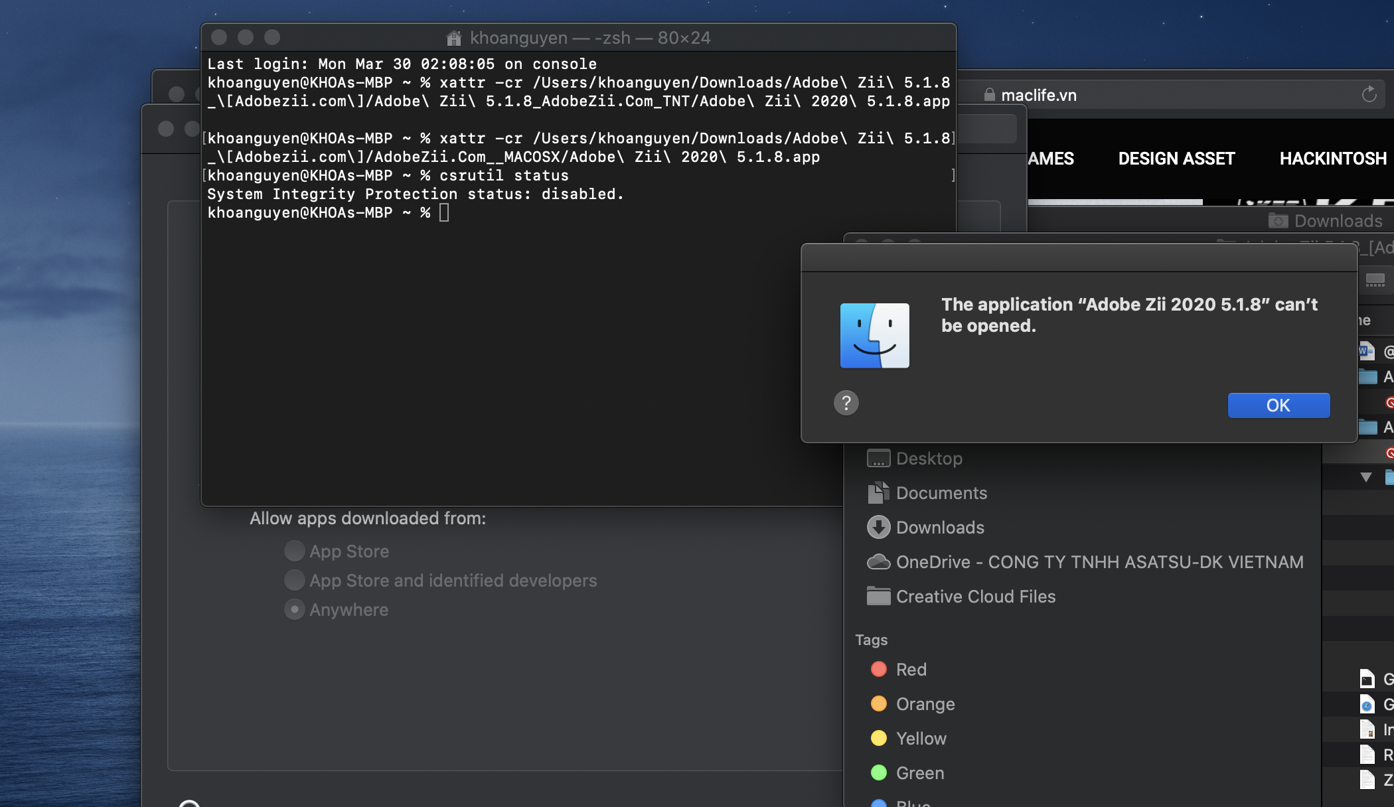Click the home proxy icon in Terminal title bar
1394x807 pixels.
click(454, 38)
